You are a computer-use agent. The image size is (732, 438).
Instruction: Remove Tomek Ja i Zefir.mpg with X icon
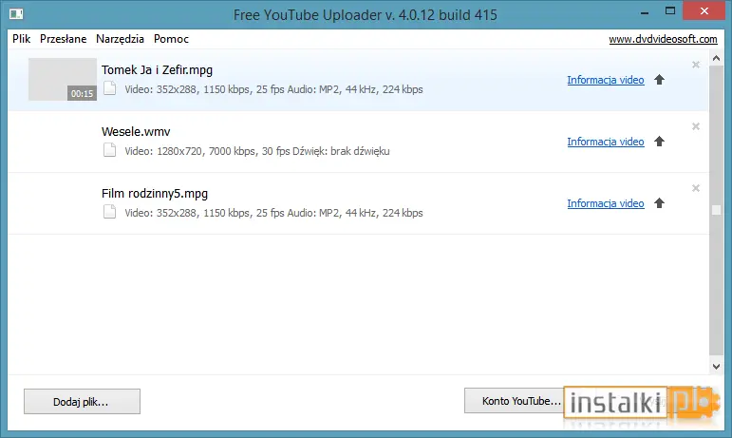pyautogui.click(x=696, y=65)
